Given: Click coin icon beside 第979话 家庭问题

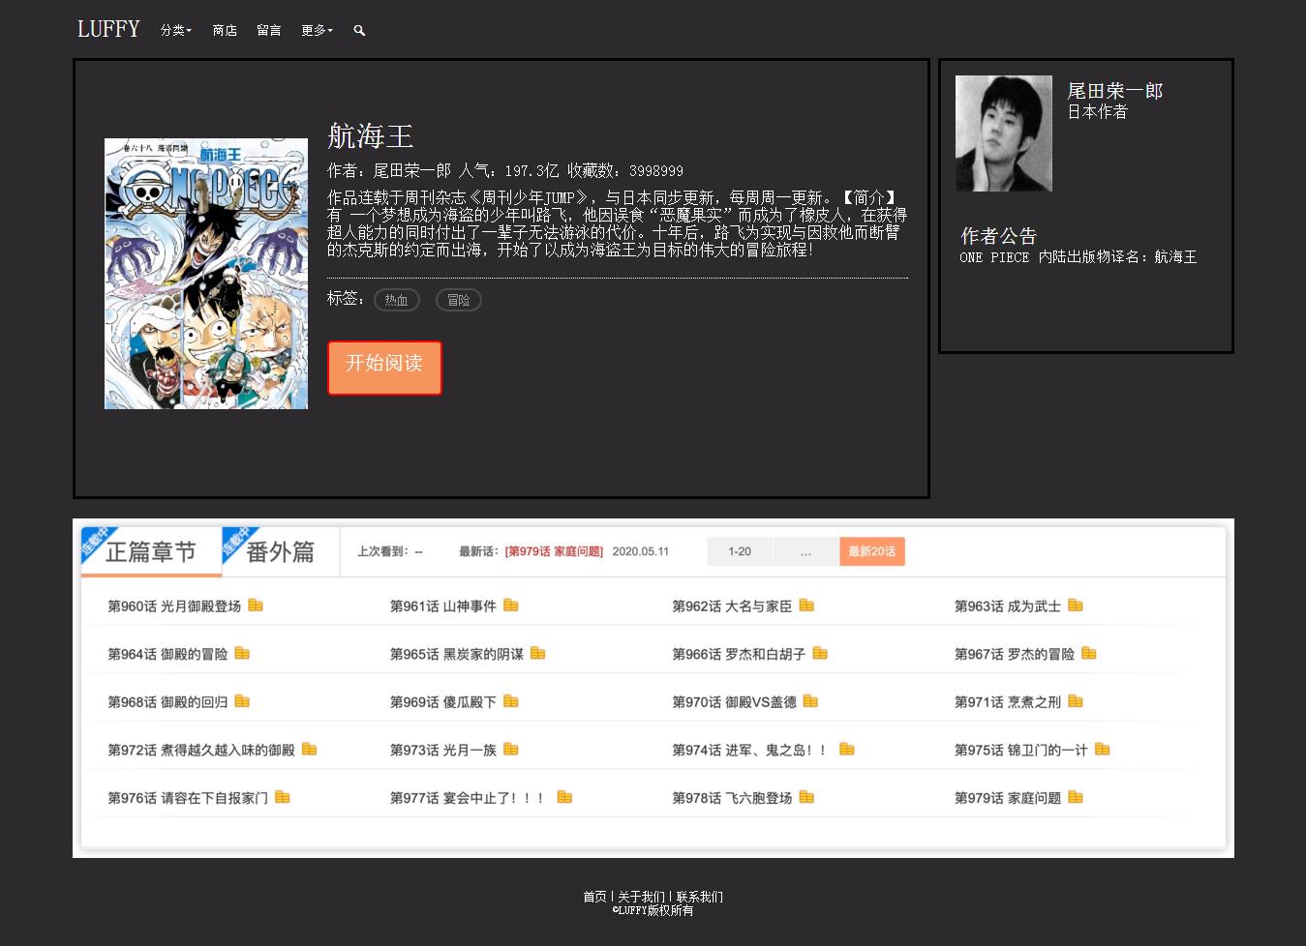Looking at the screenshot, I should coord(1076,798).
